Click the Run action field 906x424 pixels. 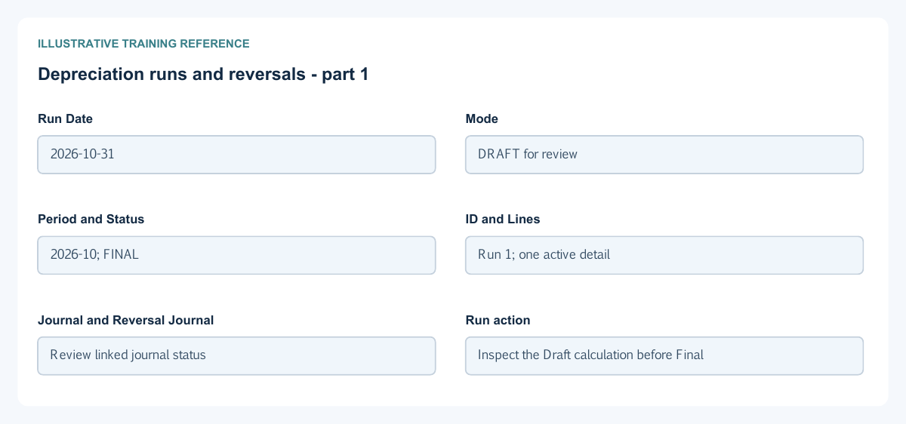click(664, 355)
